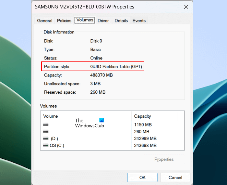Viewport: 227px width, 185px height.
Task: Go to the Driver tab
Action: 103,20
